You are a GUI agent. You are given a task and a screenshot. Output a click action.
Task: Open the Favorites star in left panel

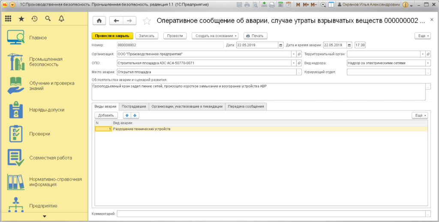point(21,19)
